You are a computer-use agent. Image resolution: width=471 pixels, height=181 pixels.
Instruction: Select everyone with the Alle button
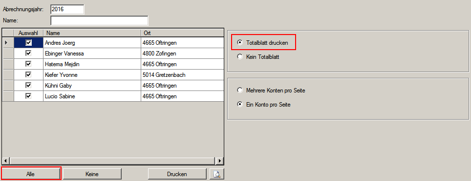coord(31,174)
